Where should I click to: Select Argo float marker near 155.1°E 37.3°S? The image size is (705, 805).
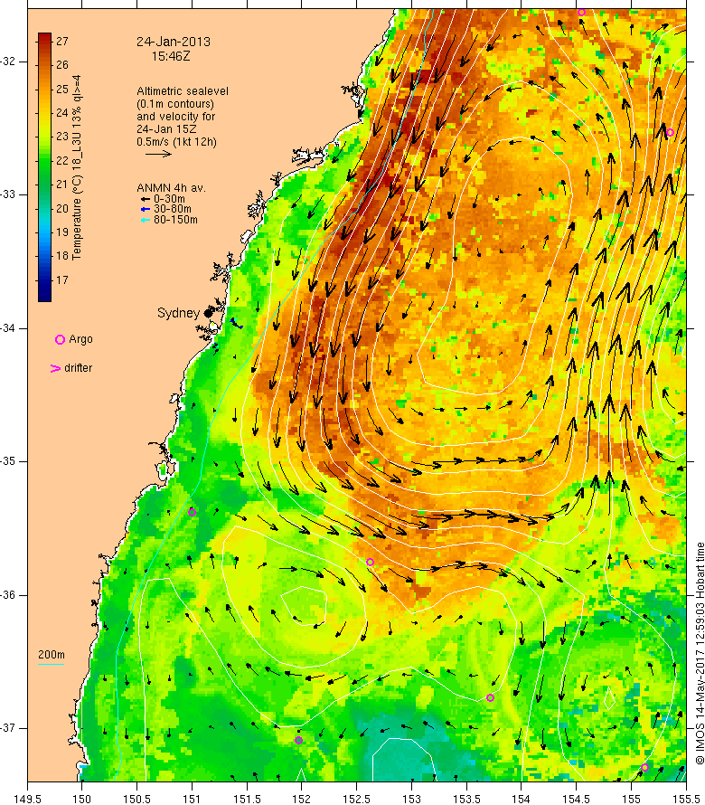coord(645,768)
